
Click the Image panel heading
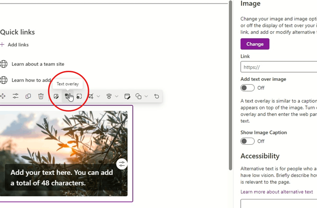coord(250,4)
